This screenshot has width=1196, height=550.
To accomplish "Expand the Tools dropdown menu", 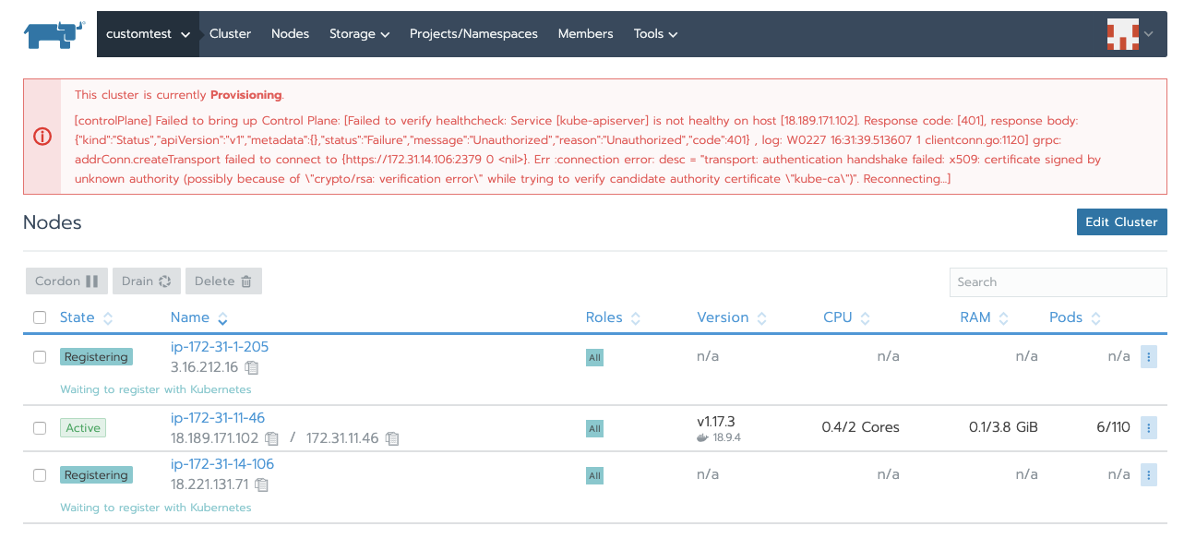I will pyautogui.click(x=654, y=33).
